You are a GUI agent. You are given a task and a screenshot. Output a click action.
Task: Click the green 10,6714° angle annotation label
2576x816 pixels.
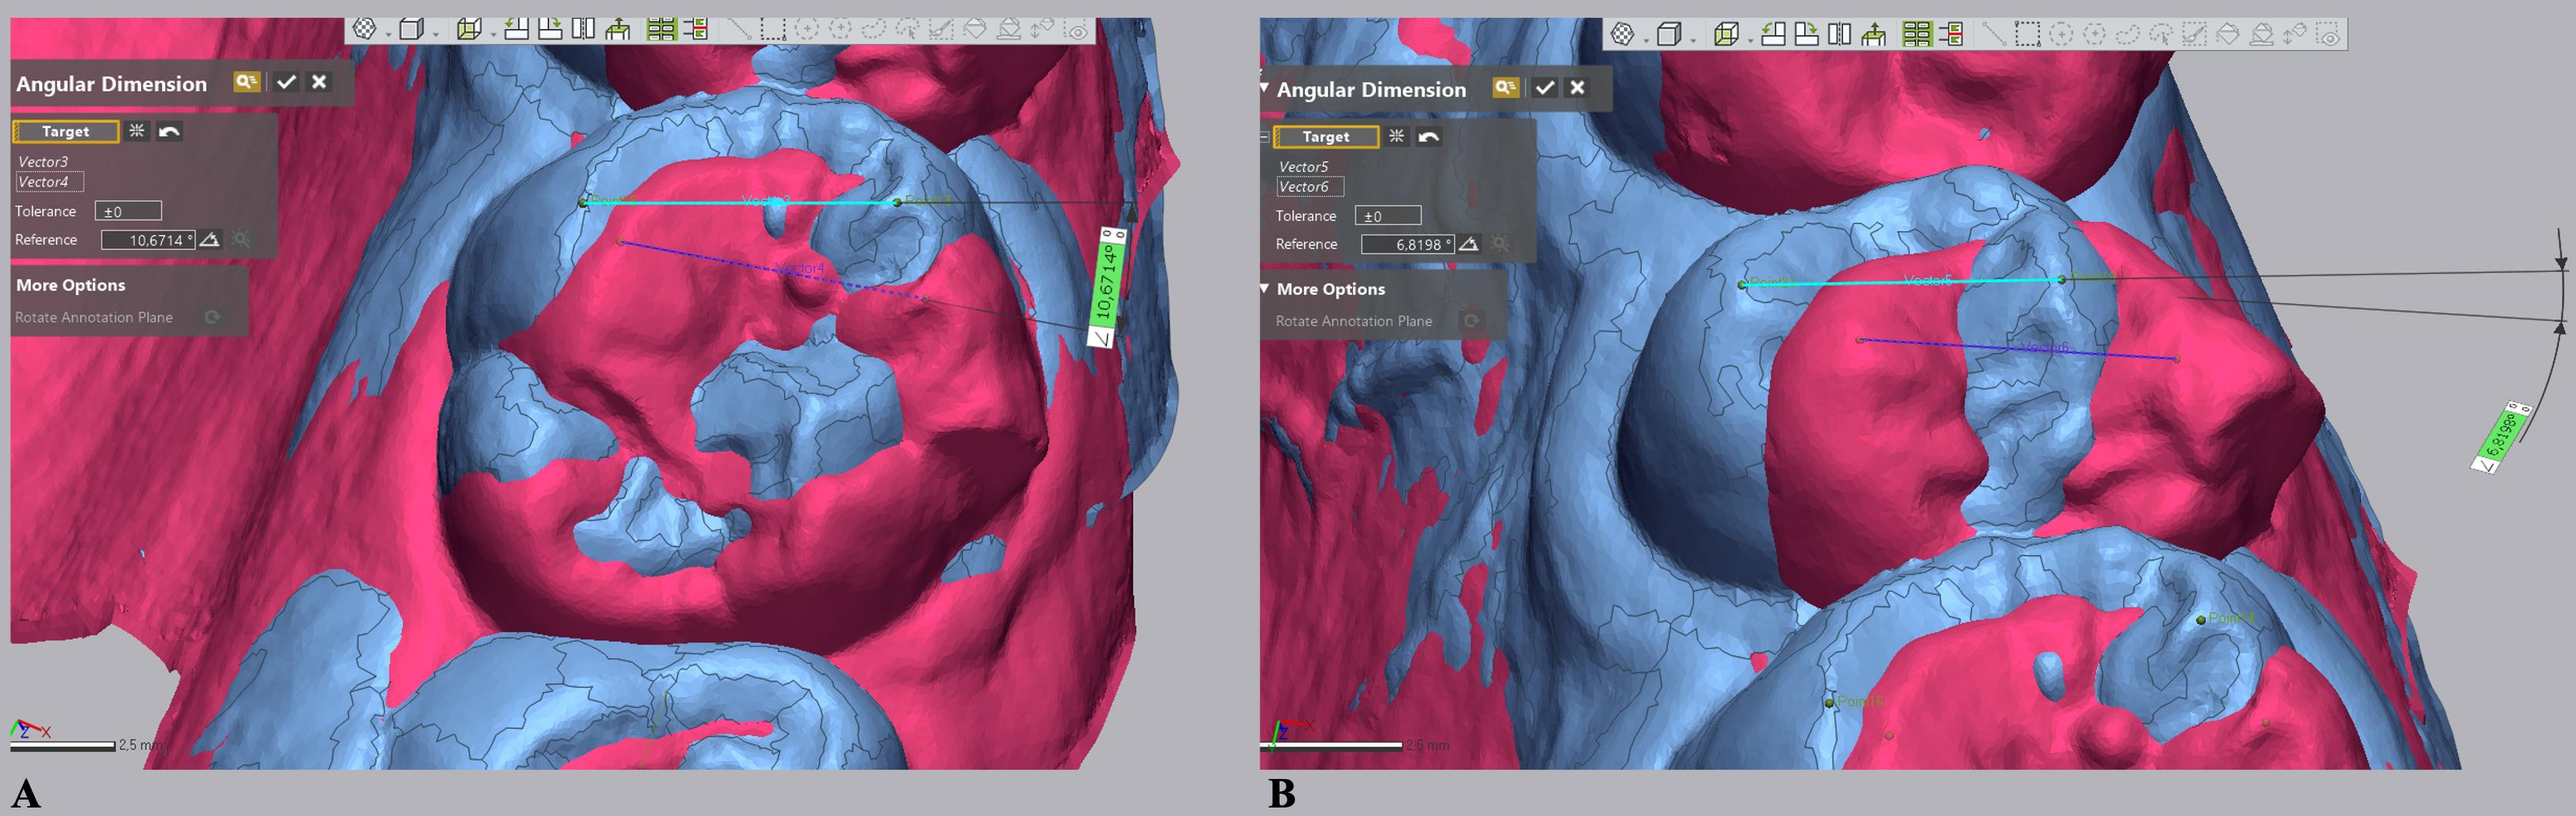coord(1106,287)
